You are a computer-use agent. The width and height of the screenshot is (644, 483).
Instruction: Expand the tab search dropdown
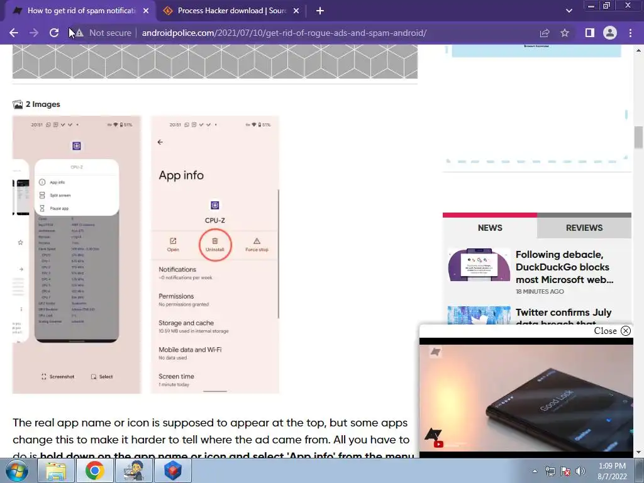point(569,11)
